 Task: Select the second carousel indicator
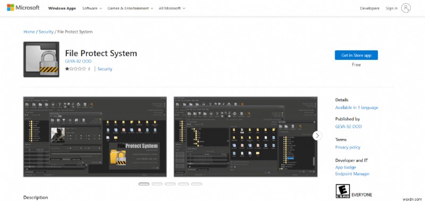pyautogui.click(x=157, y=184)
